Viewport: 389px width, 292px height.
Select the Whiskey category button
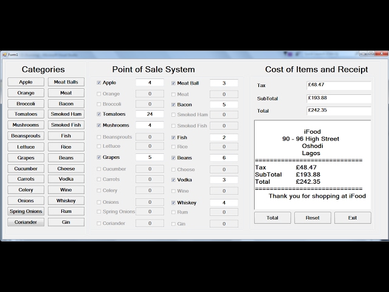pos(66,201)
